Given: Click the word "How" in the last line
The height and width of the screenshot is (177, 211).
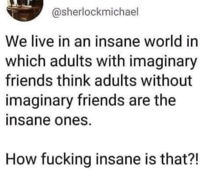Looking at the screenshot, I should (21, 159).
